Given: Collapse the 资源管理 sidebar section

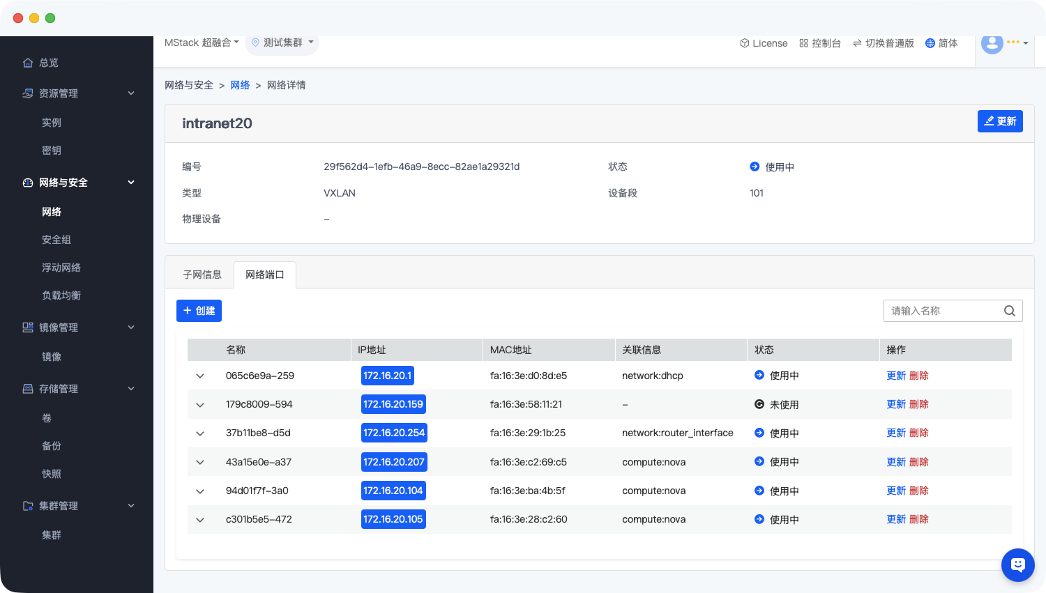Looking at the screenshot, I should (x=131, y=93).
